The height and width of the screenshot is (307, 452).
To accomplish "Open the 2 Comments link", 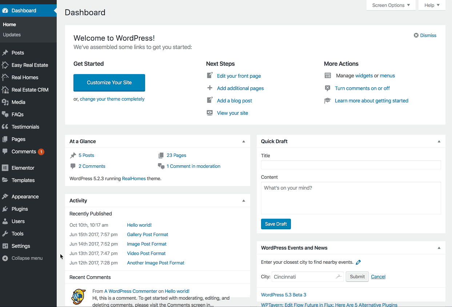I will click(92, 166).
